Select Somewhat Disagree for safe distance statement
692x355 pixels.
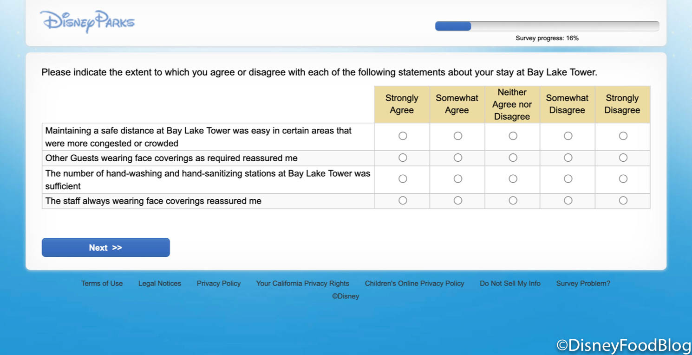568,136
